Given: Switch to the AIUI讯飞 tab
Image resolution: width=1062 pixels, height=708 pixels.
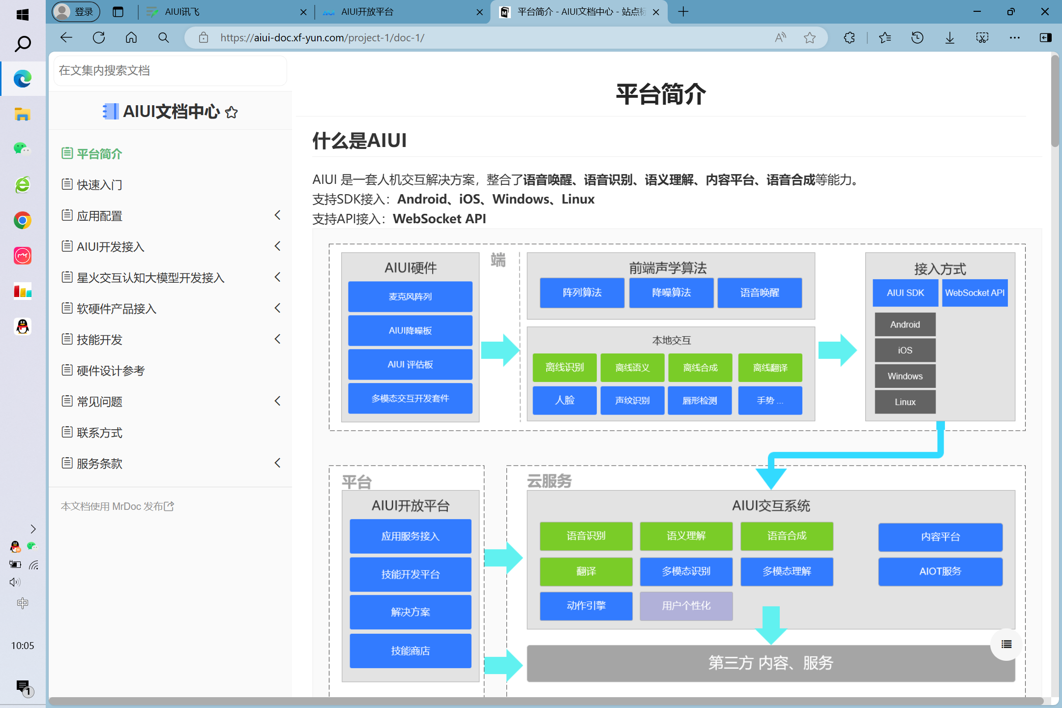Looking at the screenshot, I should point(226,12).
